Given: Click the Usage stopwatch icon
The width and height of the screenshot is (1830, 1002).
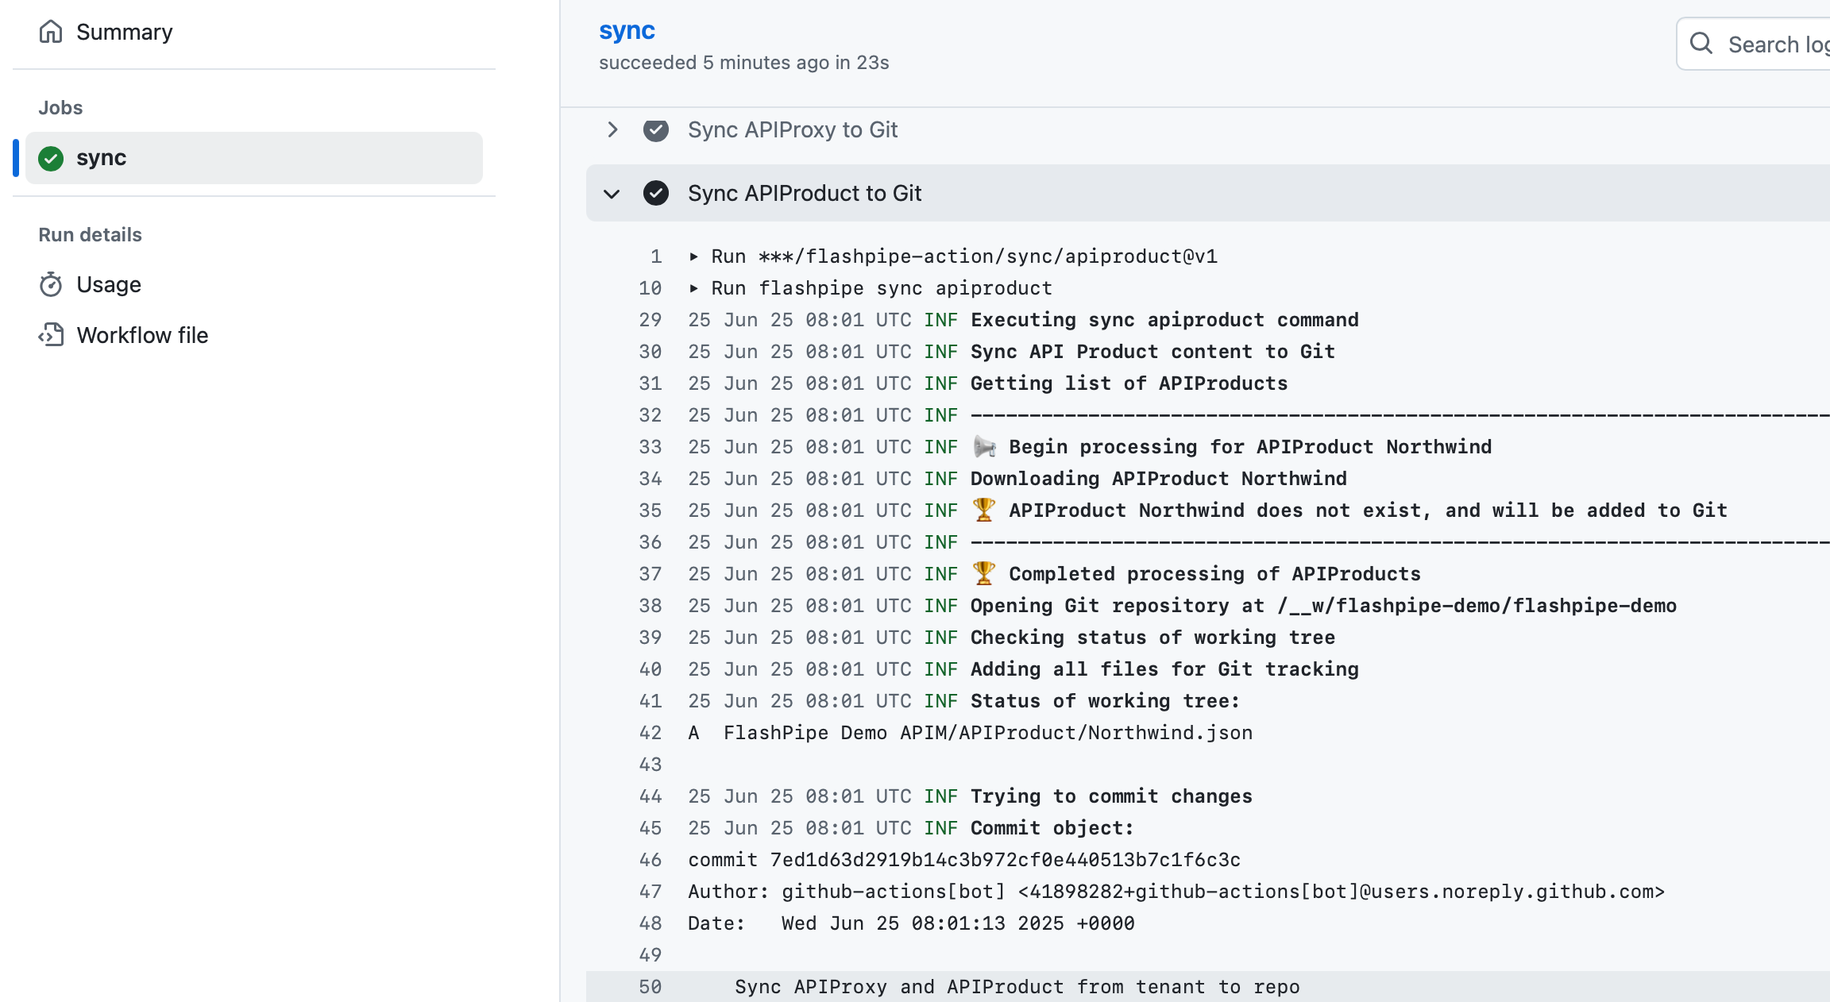Looking at the screenshot, I should [51, 284].
